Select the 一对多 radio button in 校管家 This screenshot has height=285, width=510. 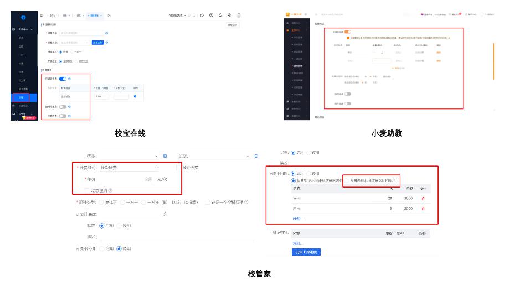pos(143,202)
